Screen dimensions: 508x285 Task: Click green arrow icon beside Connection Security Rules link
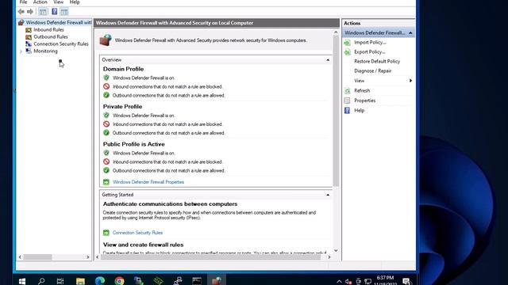(x=106, y=233)
